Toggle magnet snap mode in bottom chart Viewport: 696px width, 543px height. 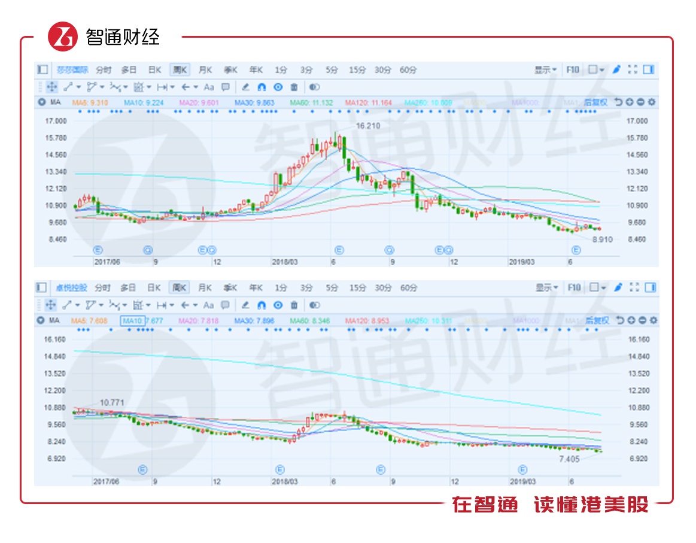(262, 305)
